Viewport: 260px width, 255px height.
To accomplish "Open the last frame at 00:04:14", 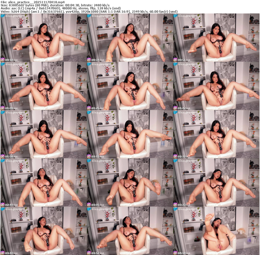I will 216,231.
